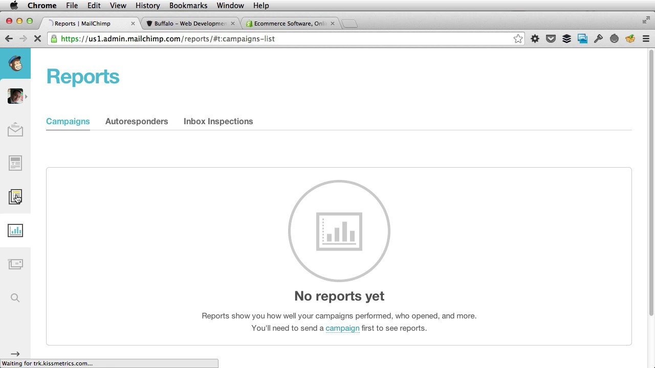Close the Buffalo browser tab
Image resolution: width=655 pixels, height=368 pixels.
(x=233, y=24)
